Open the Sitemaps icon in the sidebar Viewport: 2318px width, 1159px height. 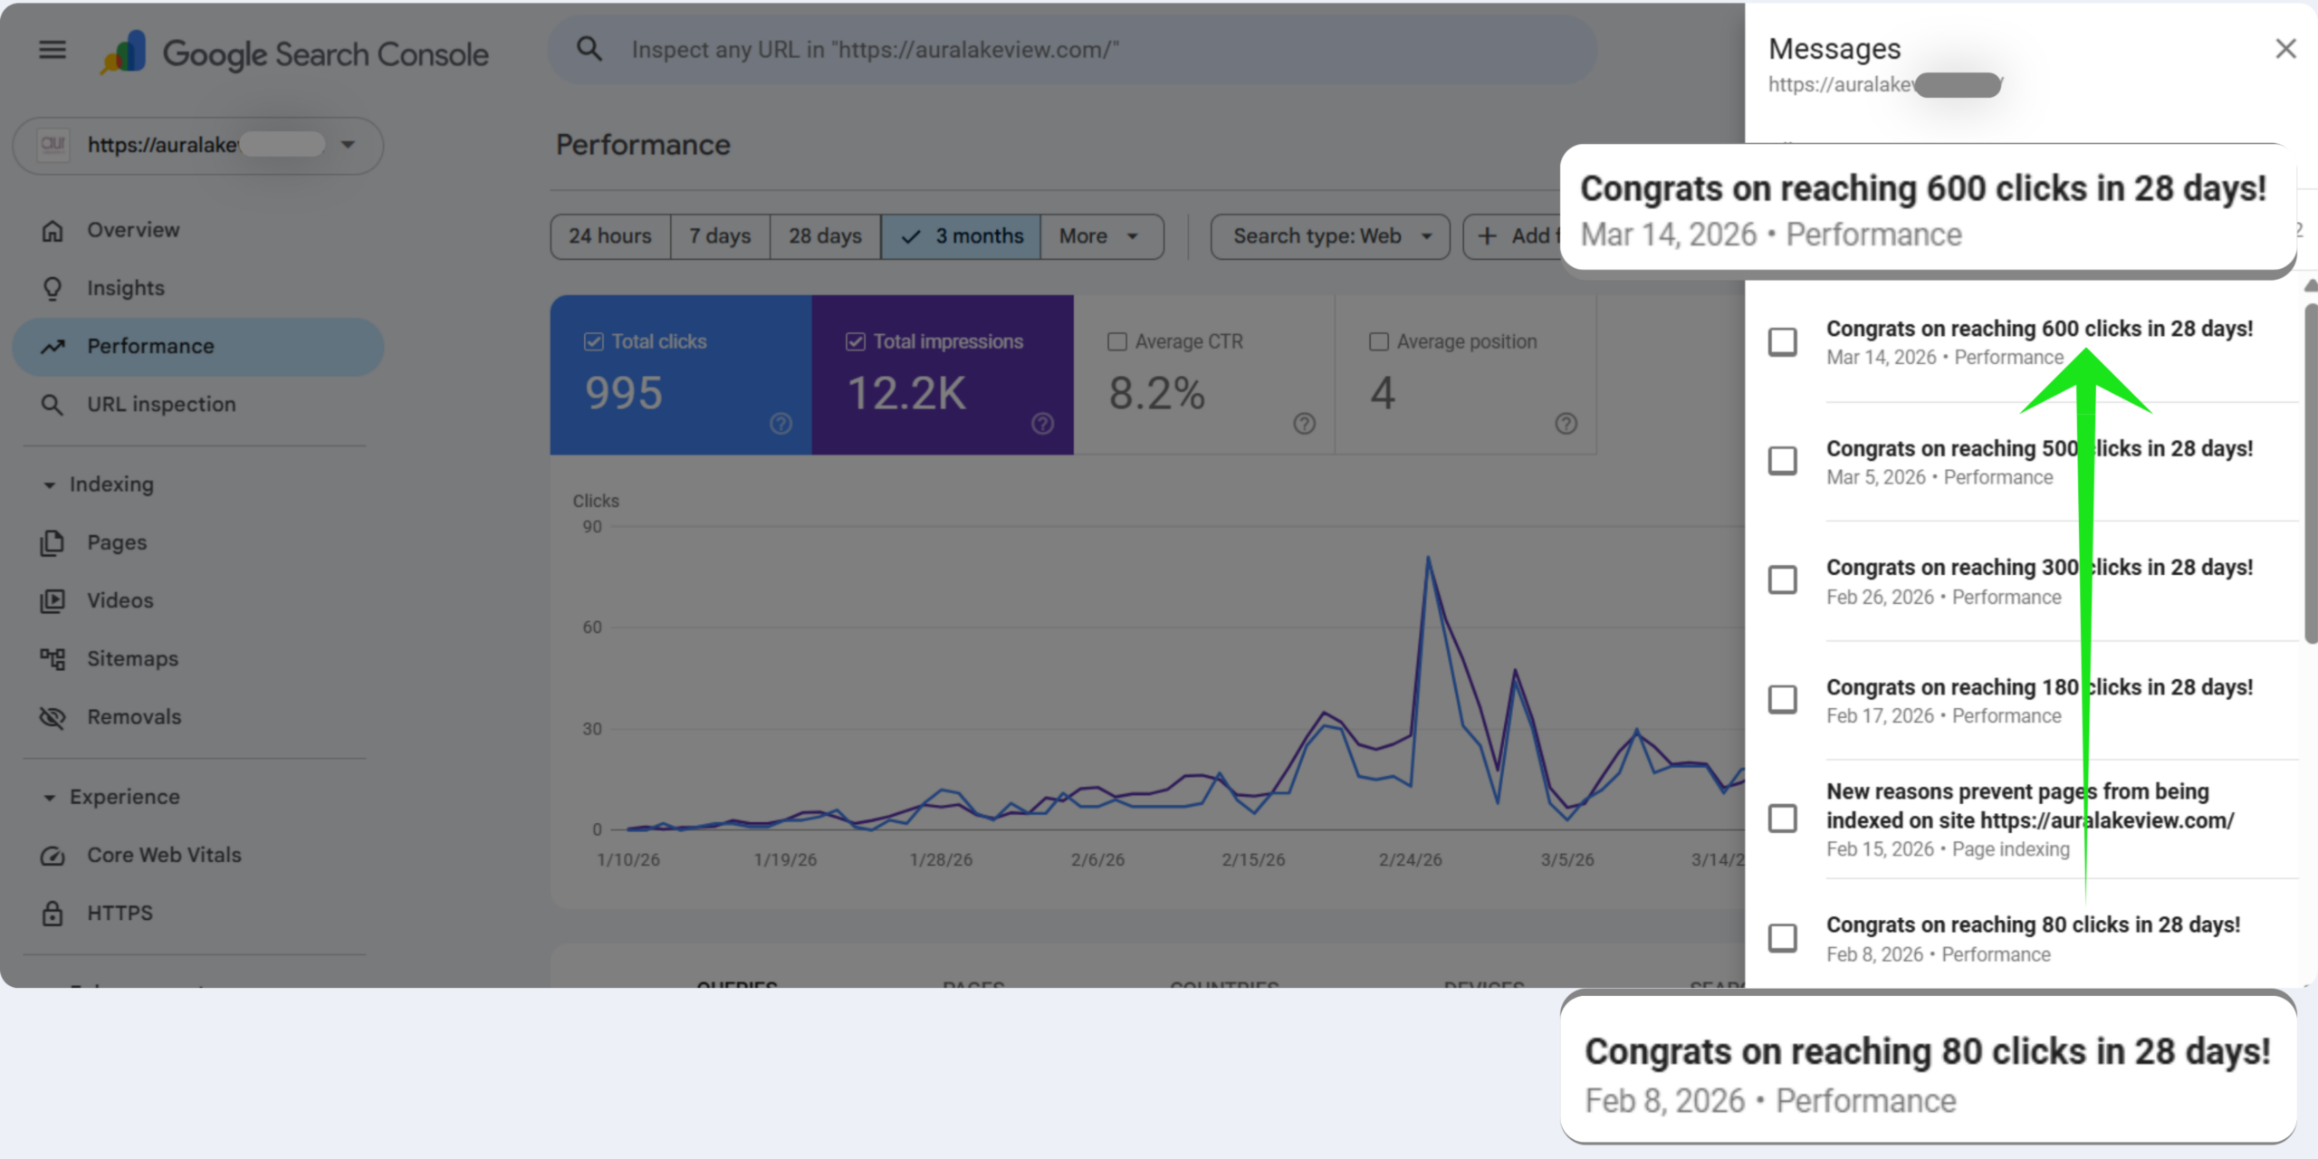coord(53,659)
